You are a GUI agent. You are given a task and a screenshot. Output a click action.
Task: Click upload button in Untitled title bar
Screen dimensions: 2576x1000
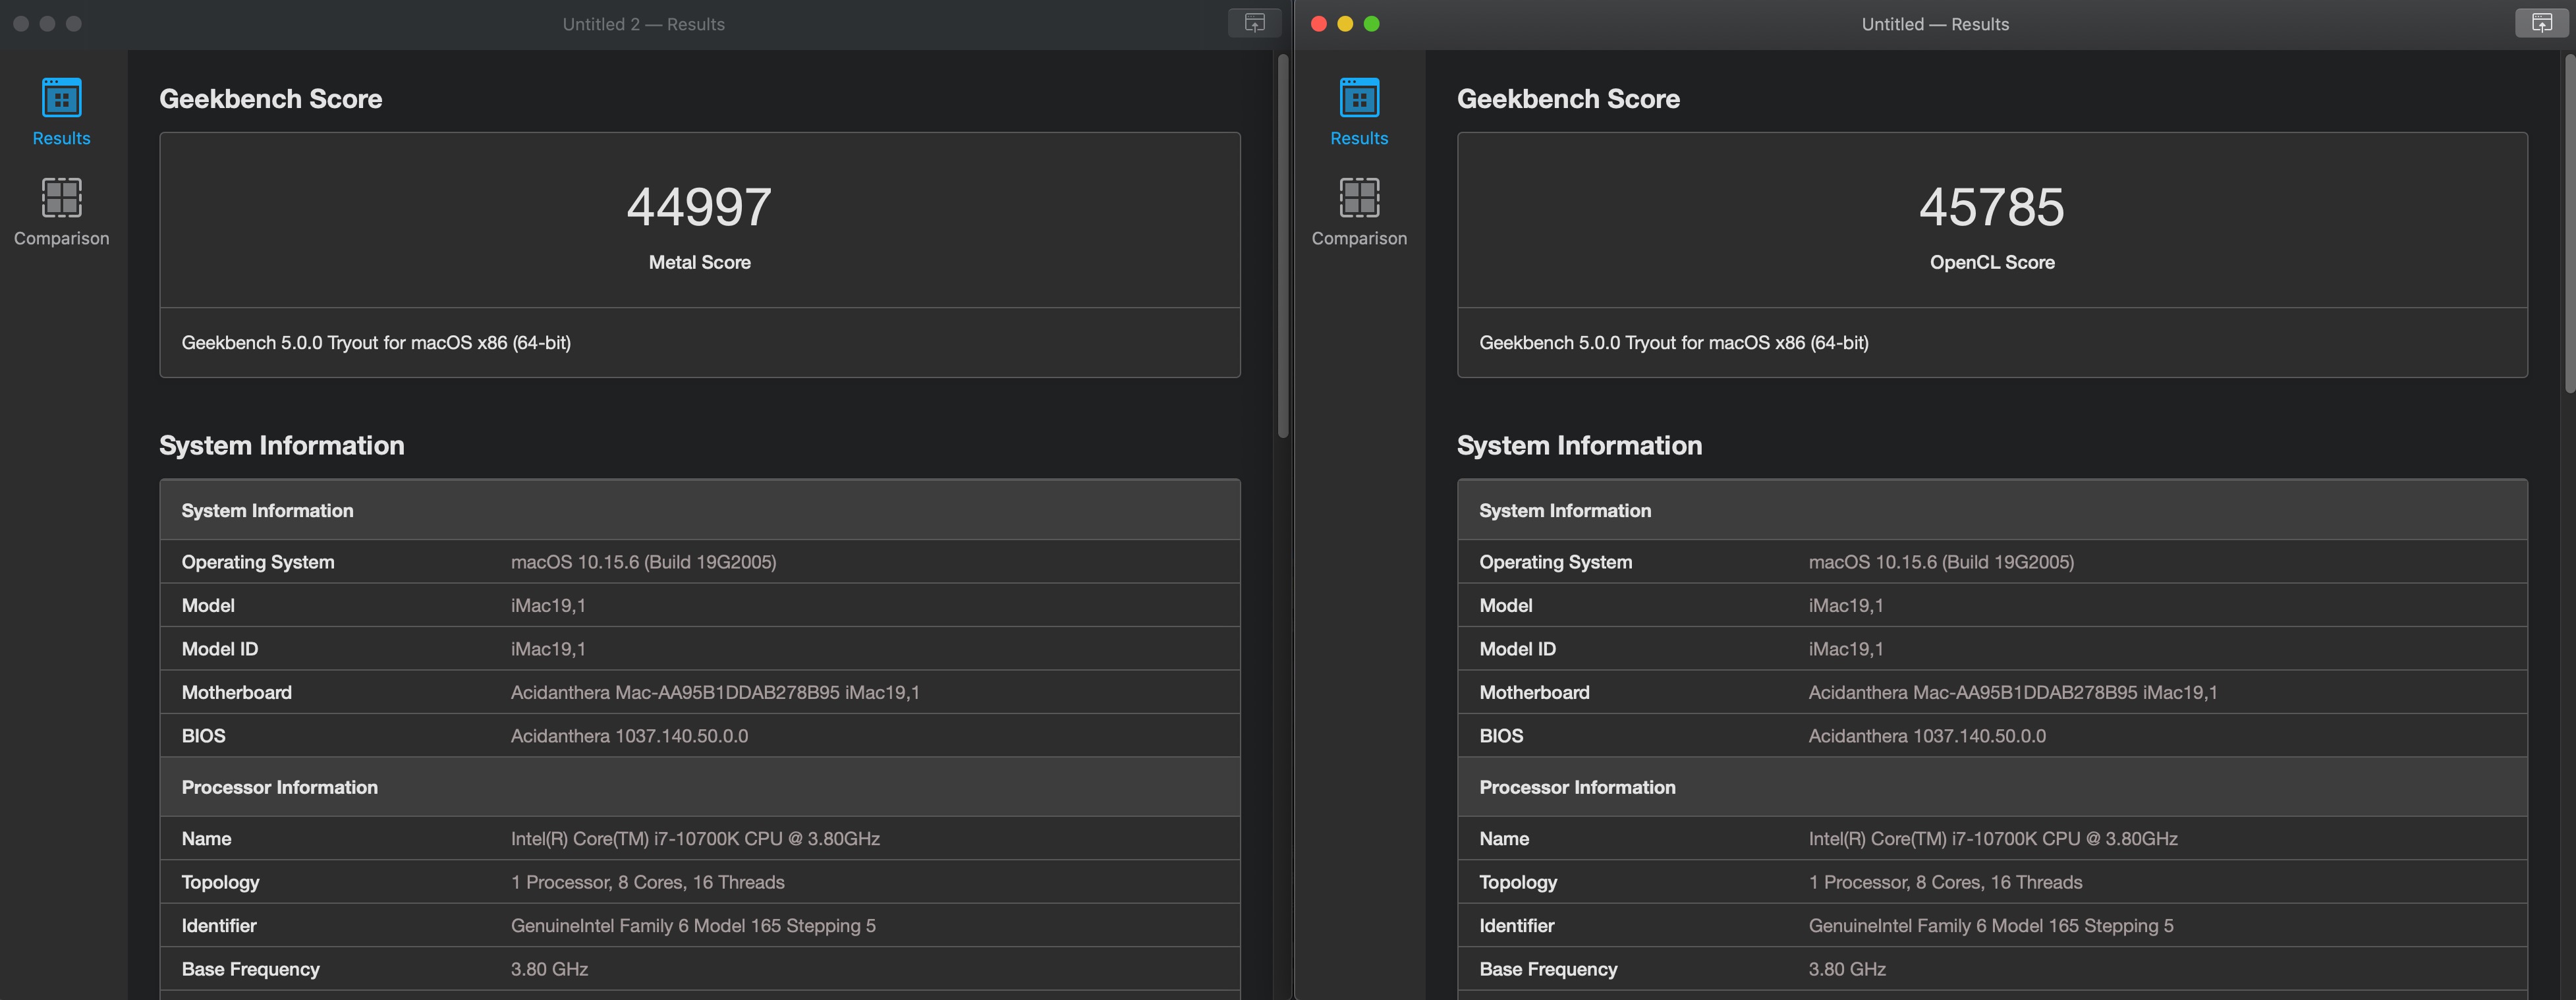point(2541,23)
